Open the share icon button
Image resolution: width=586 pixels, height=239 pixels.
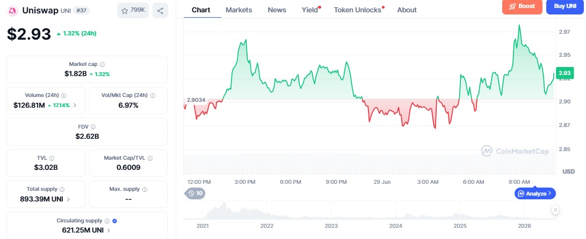coord(160,10)
